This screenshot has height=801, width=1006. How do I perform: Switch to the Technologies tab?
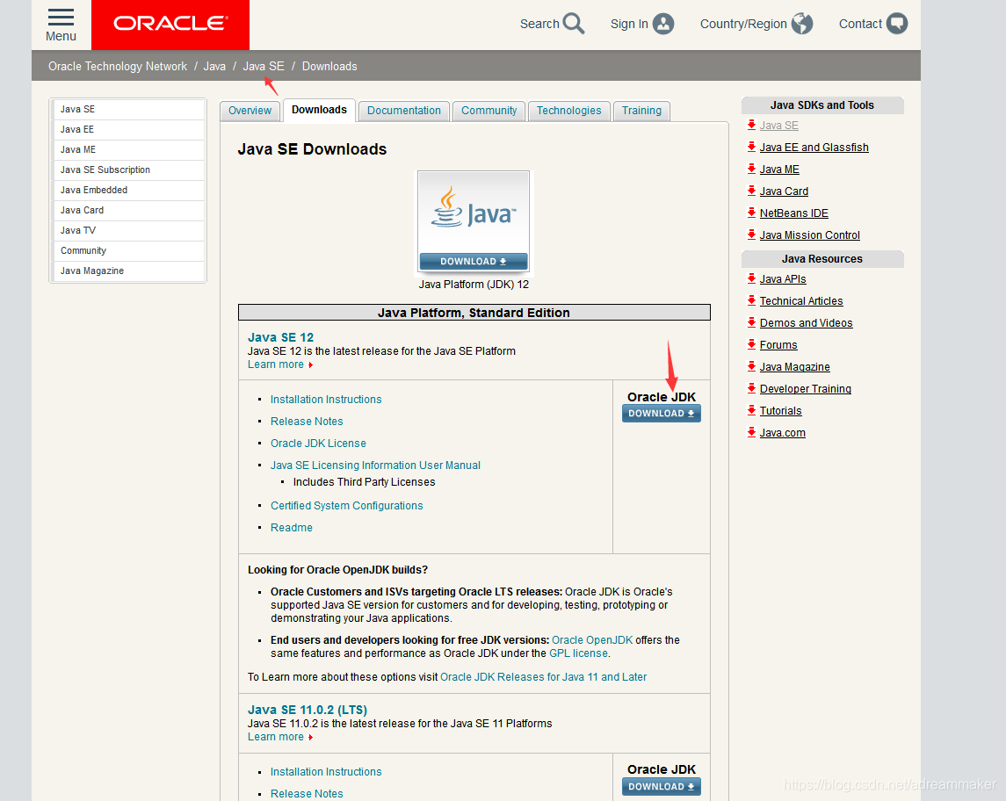569,111
